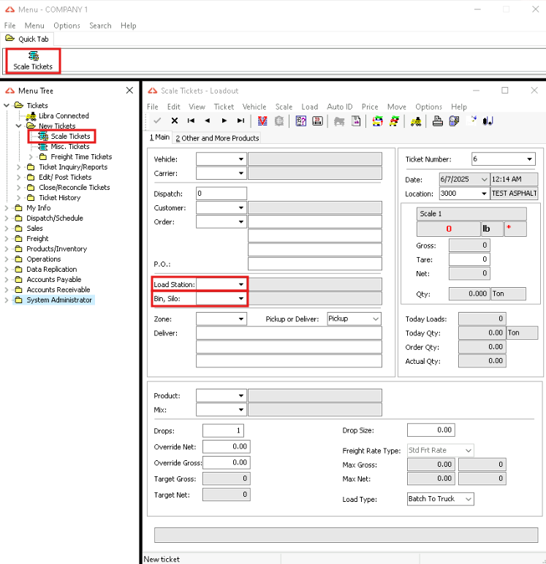Select the Accounts Payable folder

coord(53,280)
